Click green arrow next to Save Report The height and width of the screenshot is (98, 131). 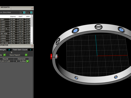coord(26,55)
